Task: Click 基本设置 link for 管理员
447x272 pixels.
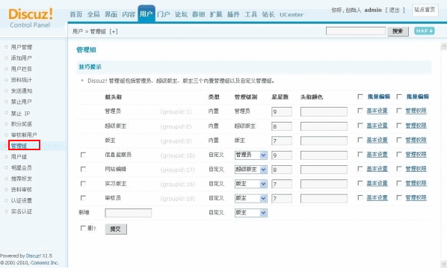Action: pyautogui.click(x=377, y=111)
